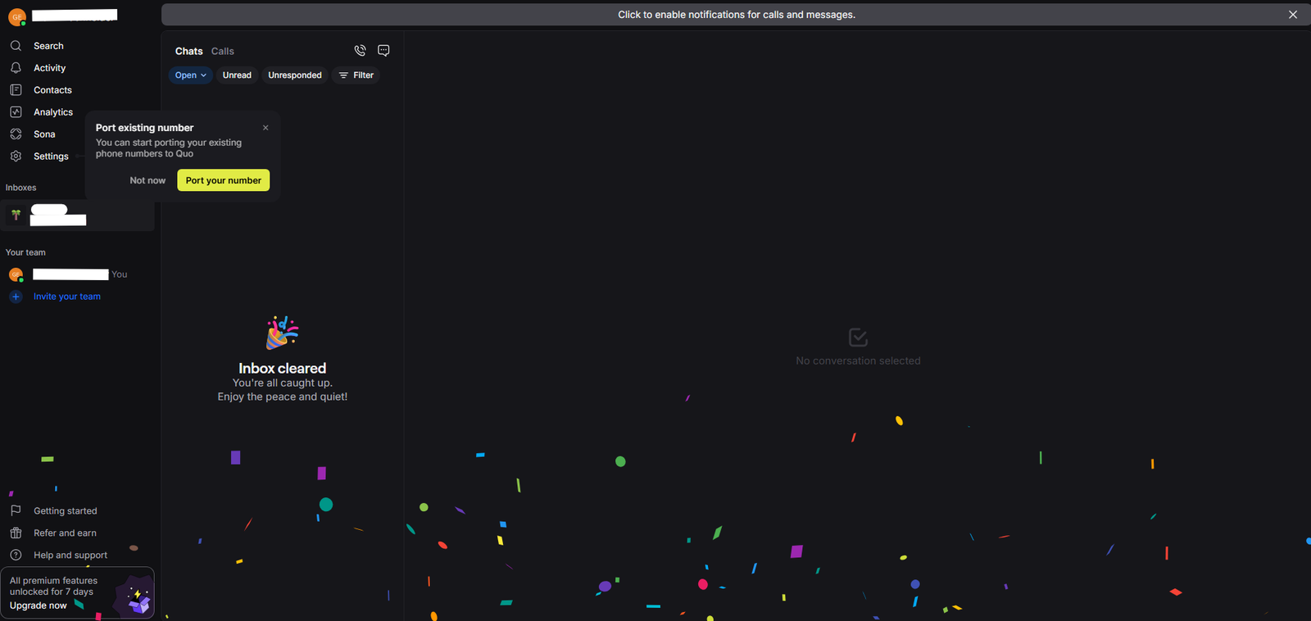This screenshot has width=1311, height=621.
Task: Click the Port your number button
Action: coord(223,180)
